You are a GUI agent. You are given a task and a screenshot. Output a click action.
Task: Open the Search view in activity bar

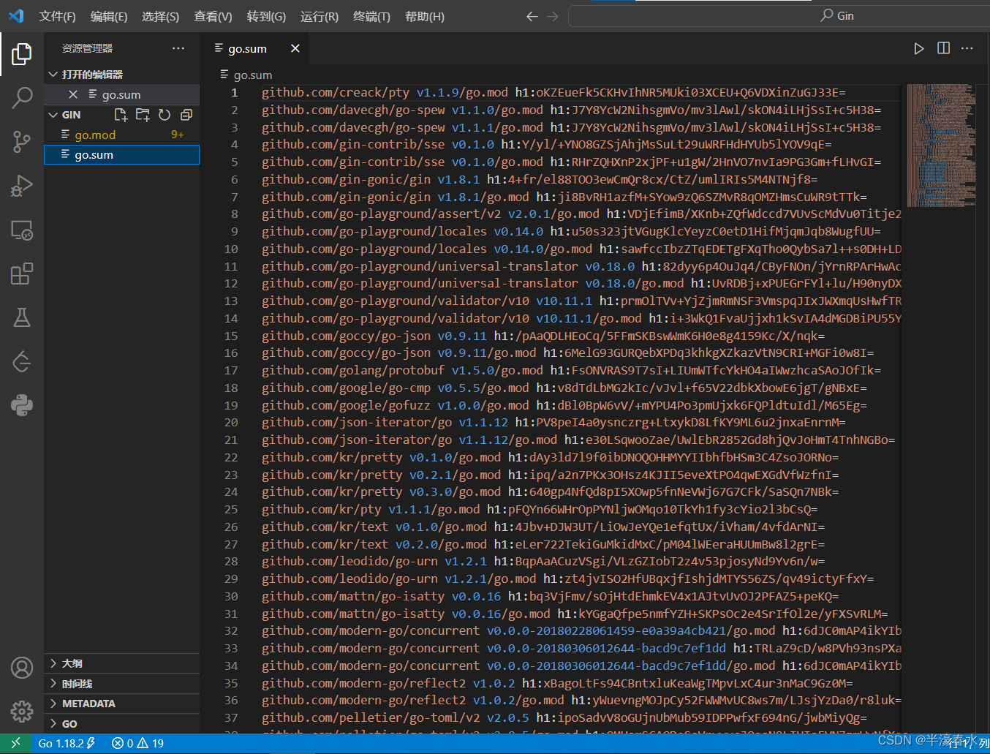[x=22, y=97]
